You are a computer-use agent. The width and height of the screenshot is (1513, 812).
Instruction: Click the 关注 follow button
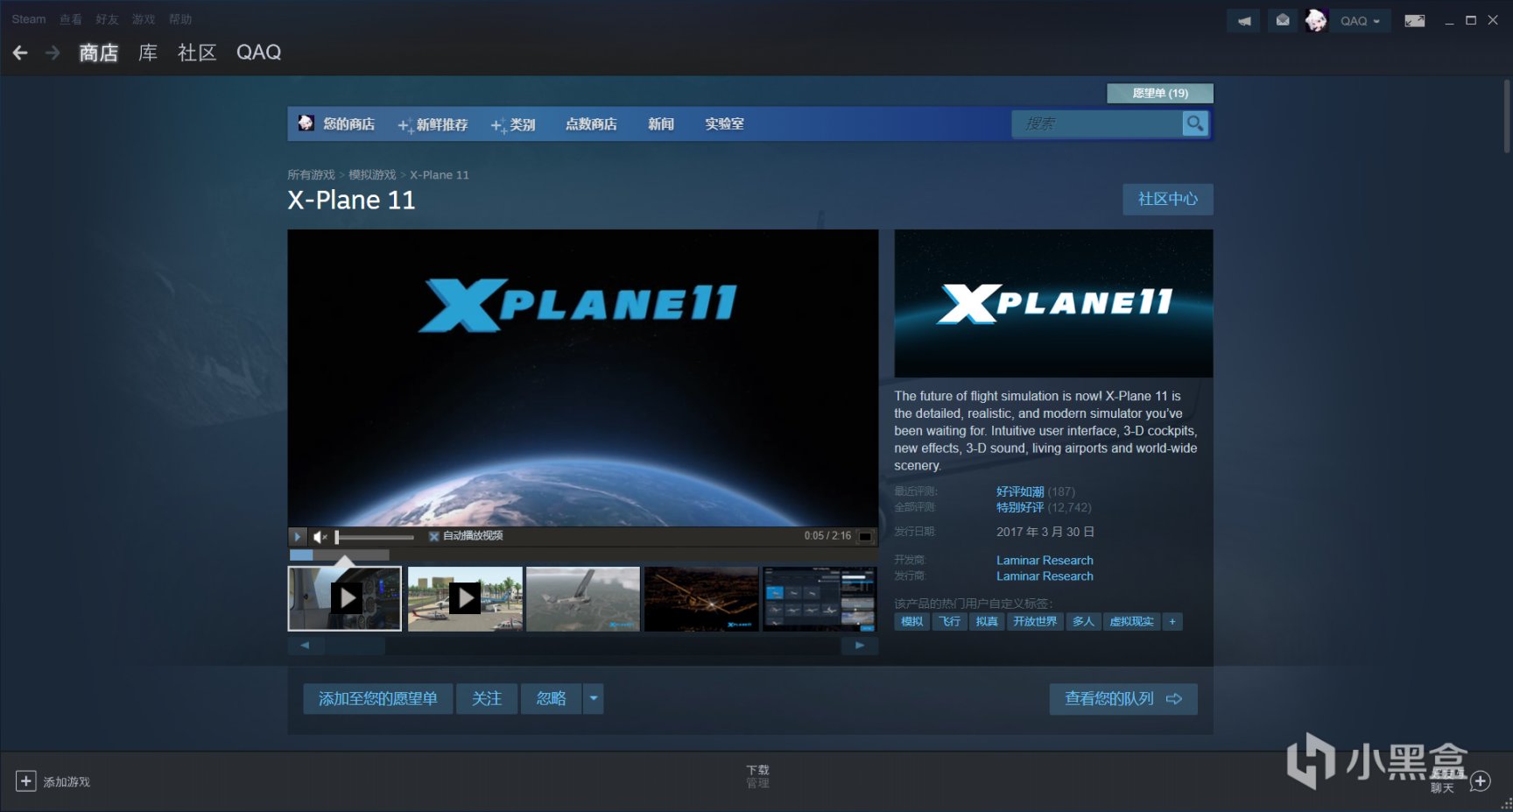pos(487,699)
